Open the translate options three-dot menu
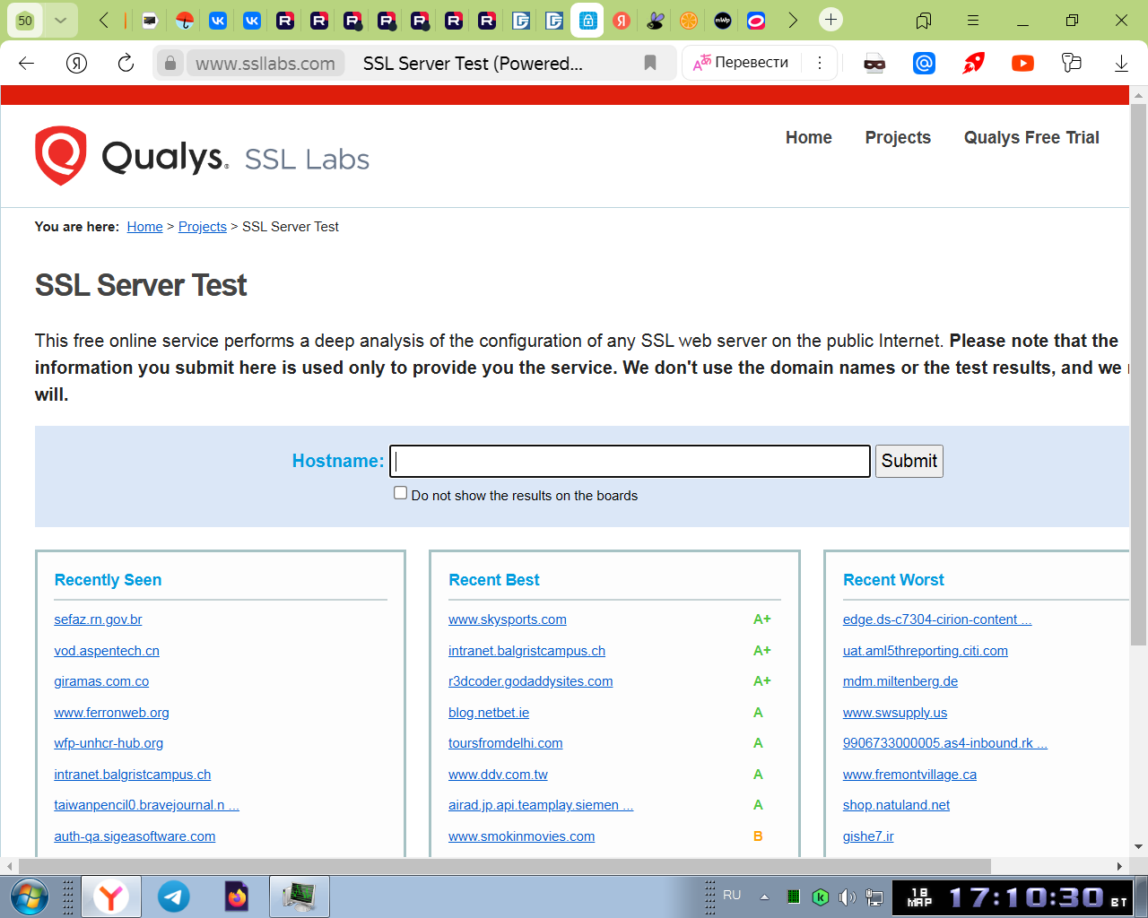This screenshot has width=1148, height=918. point(819,63)
